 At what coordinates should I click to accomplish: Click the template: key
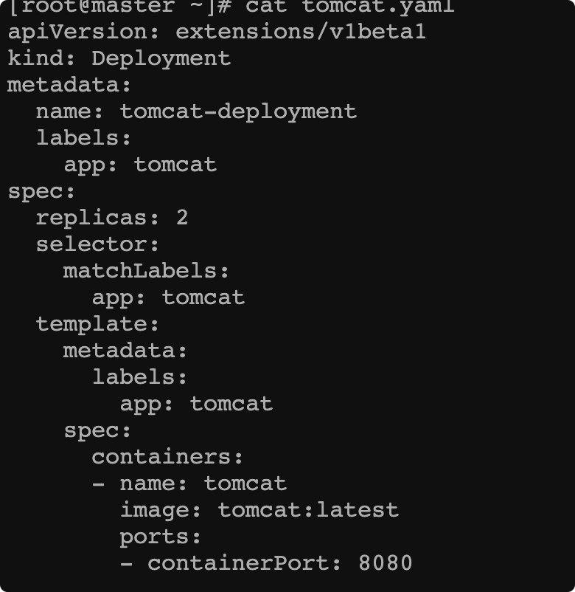click(97, 325)
